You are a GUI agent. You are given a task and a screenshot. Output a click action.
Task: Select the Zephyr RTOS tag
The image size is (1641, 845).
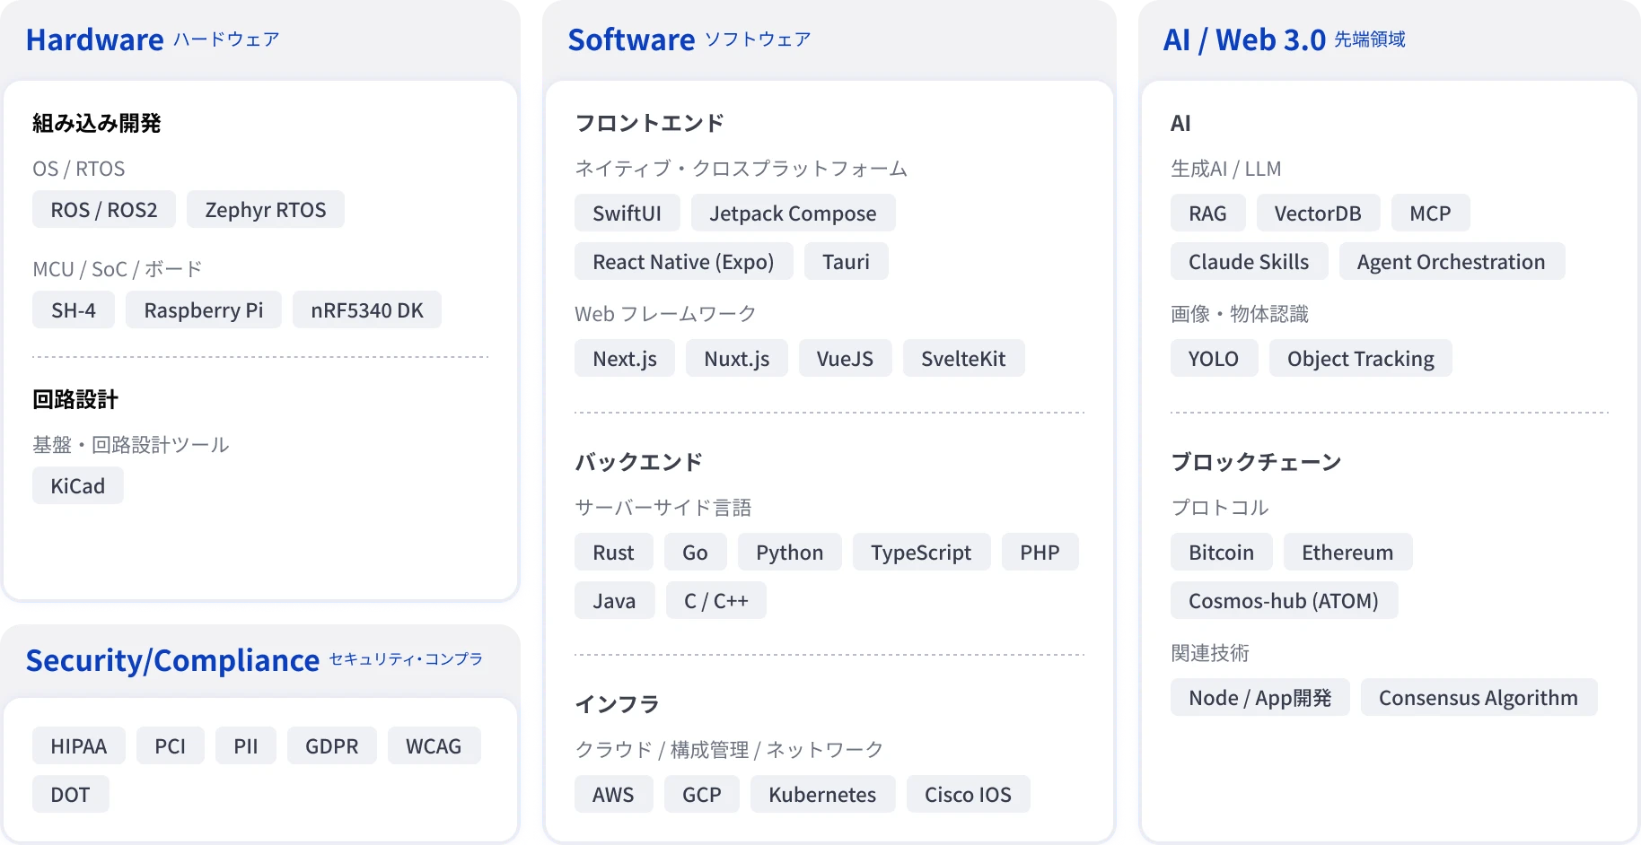266,209
